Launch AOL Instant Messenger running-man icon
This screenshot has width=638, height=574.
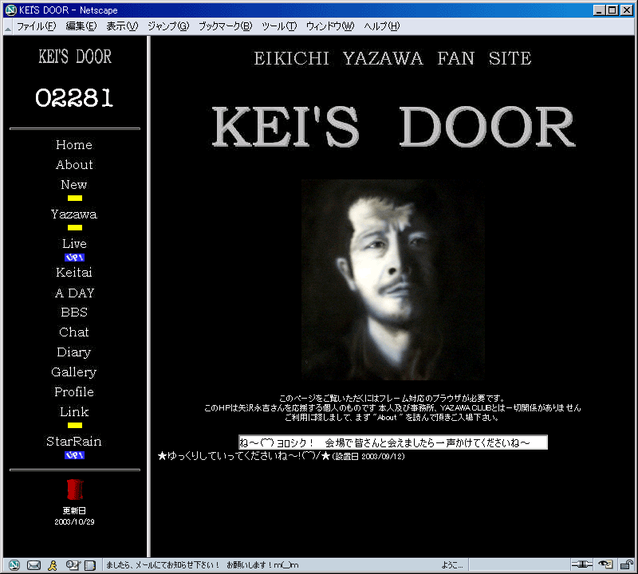(x=53, y=565)
